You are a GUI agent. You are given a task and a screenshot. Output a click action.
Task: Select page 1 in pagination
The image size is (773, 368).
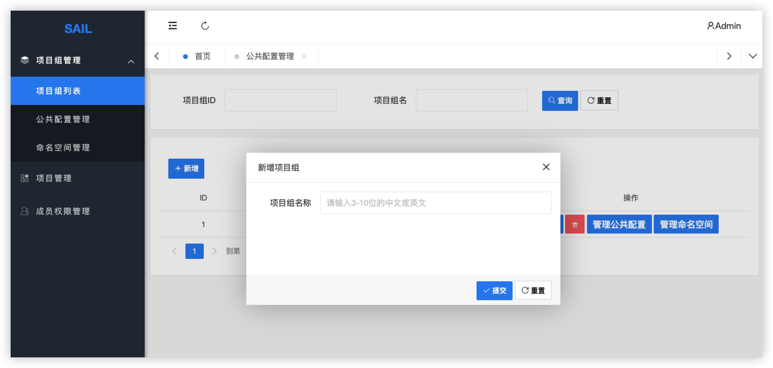click(195, 251)
